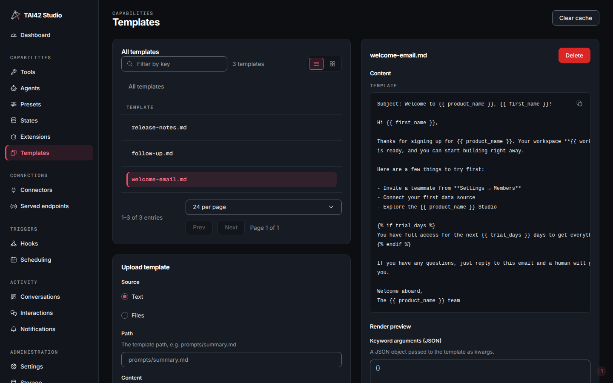Click the Conversations chat icon
The width and height of the screenshot is (613, 383).
(x=14, y=297)
